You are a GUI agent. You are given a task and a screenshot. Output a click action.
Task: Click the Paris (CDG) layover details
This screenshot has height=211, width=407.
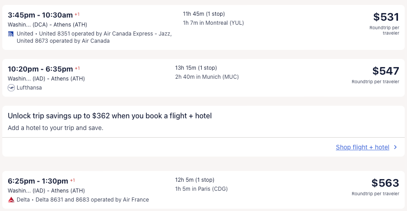coord(201,189)
